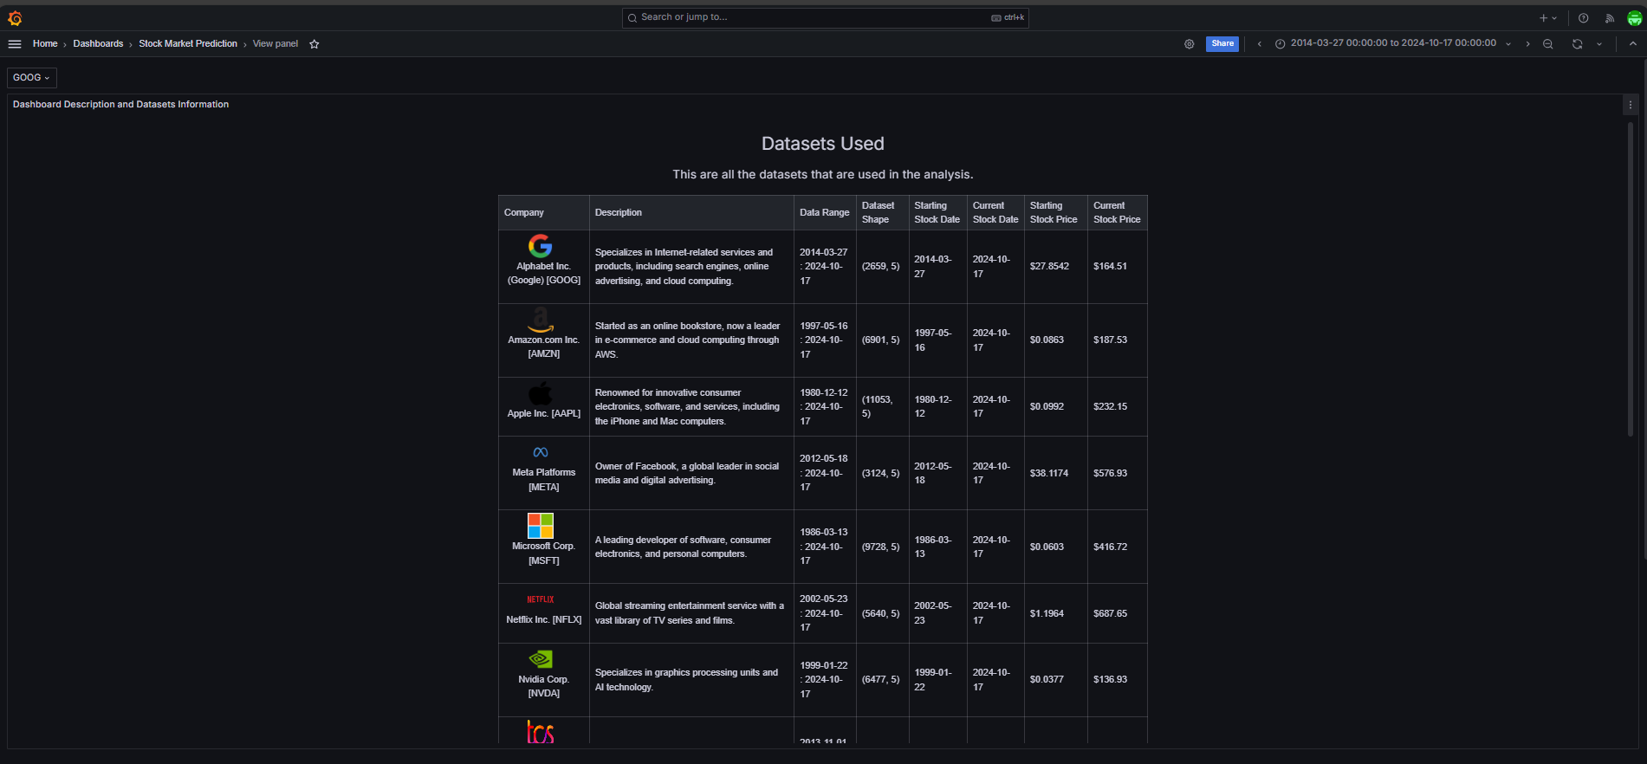Click the Share button
This screenshot has height=764, width=1647.
tap(1222, 44)
